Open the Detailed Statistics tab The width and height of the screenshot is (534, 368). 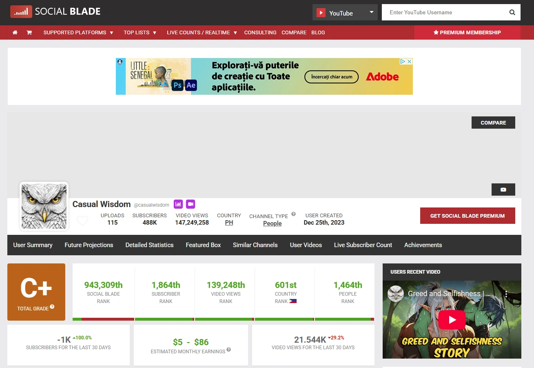coord(149,245)
